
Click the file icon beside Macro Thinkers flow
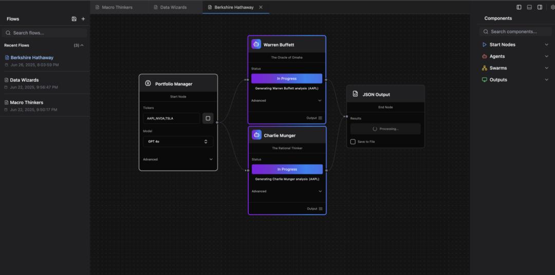tap(6, 102)
